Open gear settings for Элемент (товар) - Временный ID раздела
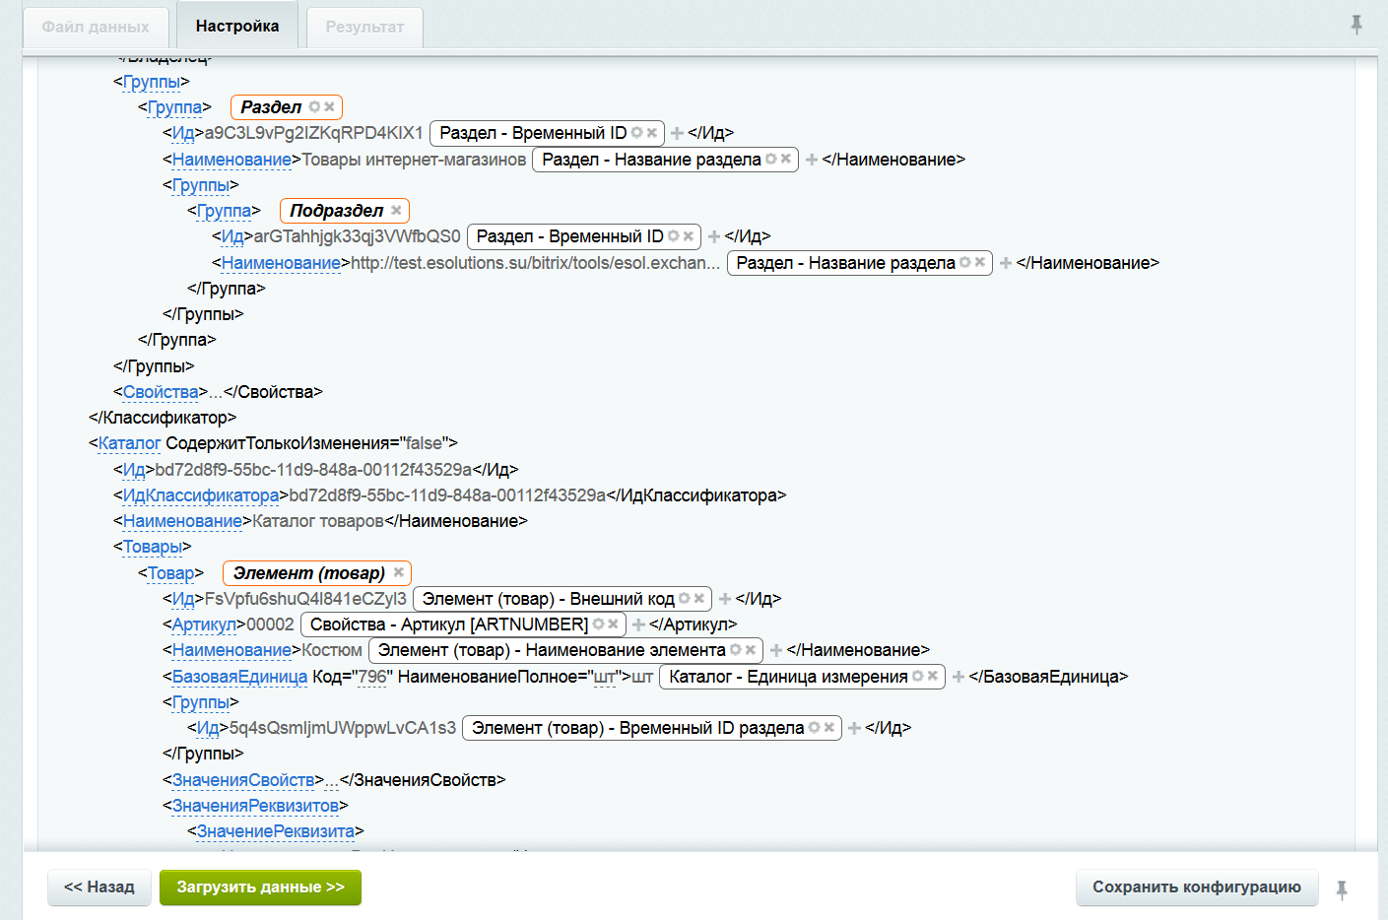The height and width of the screenshot is (920, 1388). pyautogui.click(x=814, y=727)
